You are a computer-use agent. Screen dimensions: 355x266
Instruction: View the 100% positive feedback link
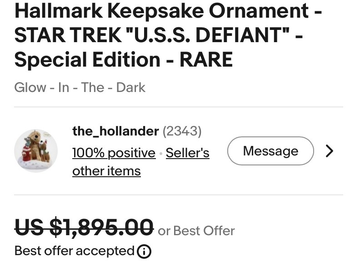[x=114, y=153]
